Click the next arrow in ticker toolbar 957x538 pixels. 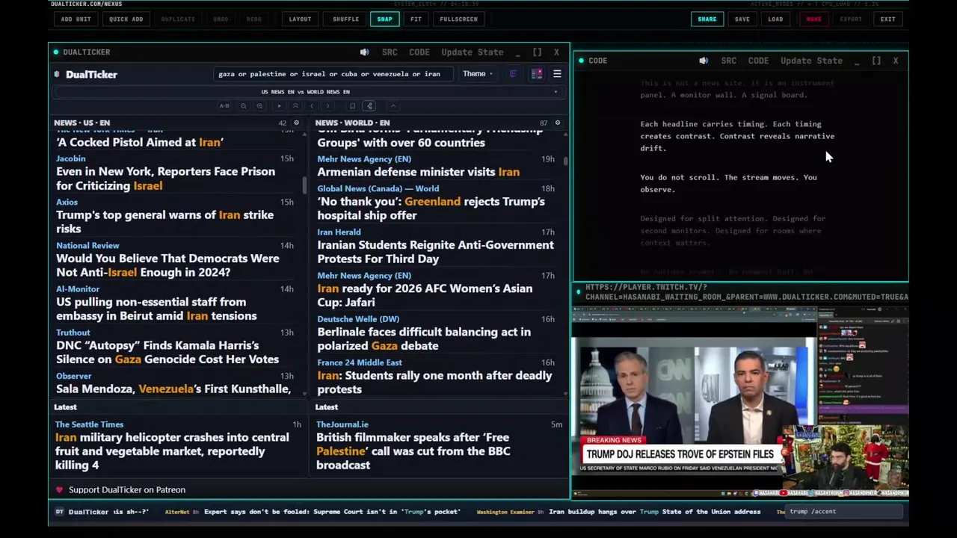pos(327,106)
